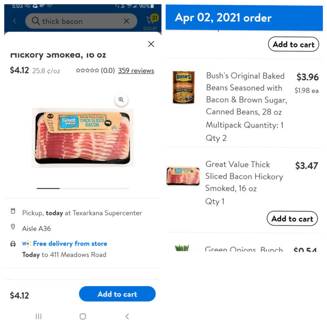The width and height of the screenshot is (327, 327).
Task: Tap the search field with thick bacon
Action: [76, 21]
